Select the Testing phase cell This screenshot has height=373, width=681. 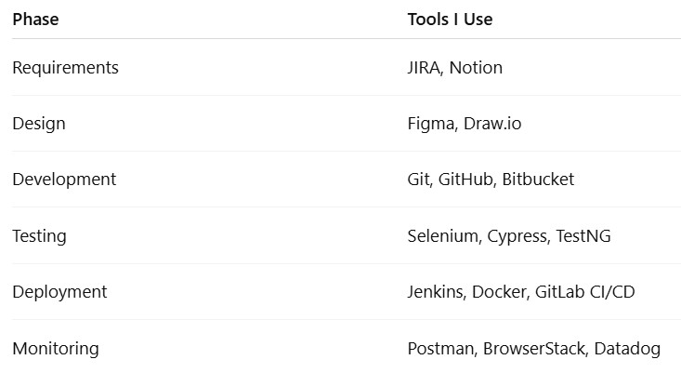[x=40, y=236]
